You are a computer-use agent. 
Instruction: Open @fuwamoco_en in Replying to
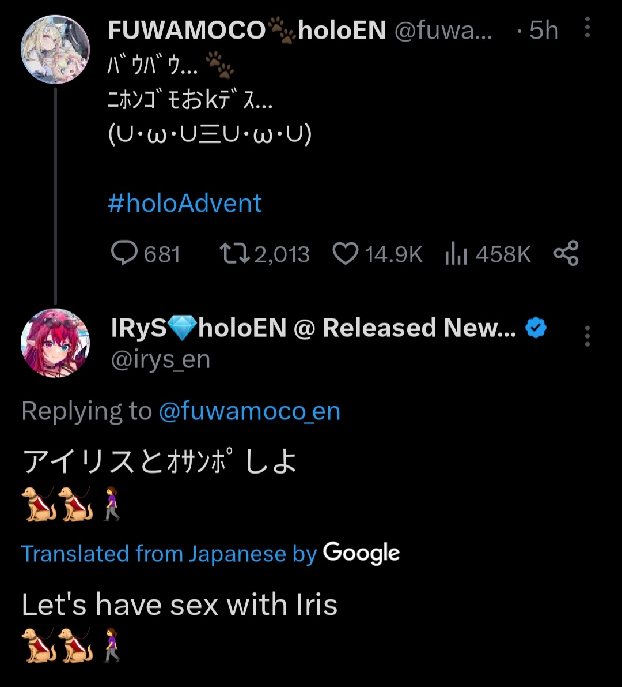(x=249, y=411)
